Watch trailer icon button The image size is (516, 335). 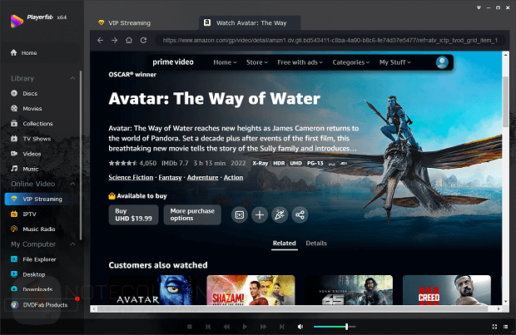click(240, 215)
